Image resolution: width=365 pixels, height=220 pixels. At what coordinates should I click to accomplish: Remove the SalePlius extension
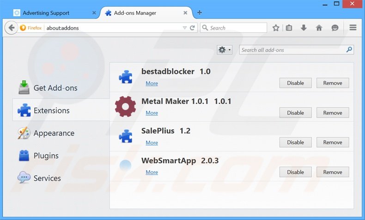pos(333,142)
